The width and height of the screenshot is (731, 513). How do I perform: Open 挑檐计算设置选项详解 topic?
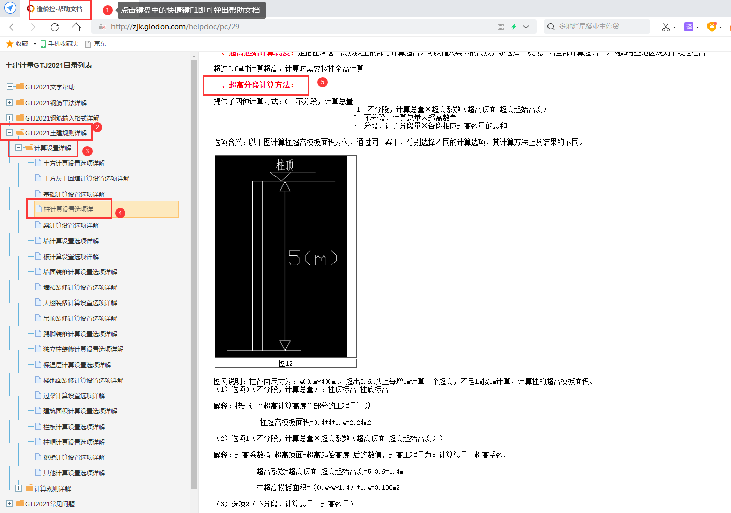74,457
